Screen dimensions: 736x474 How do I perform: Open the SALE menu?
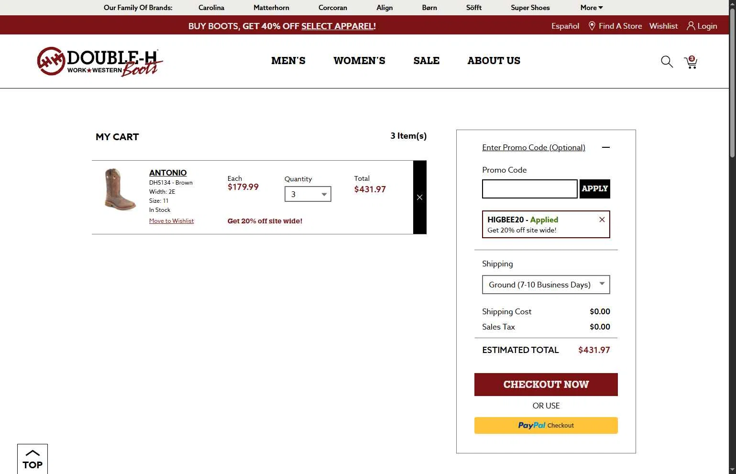[427, 61]
